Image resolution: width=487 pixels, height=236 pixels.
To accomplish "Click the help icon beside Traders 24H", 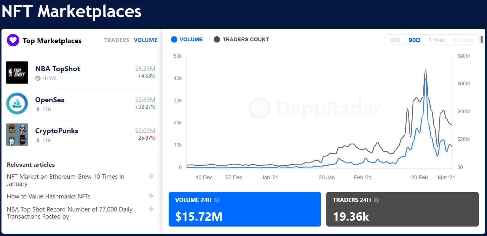I will pyautogui.click(x=376, y=200).
